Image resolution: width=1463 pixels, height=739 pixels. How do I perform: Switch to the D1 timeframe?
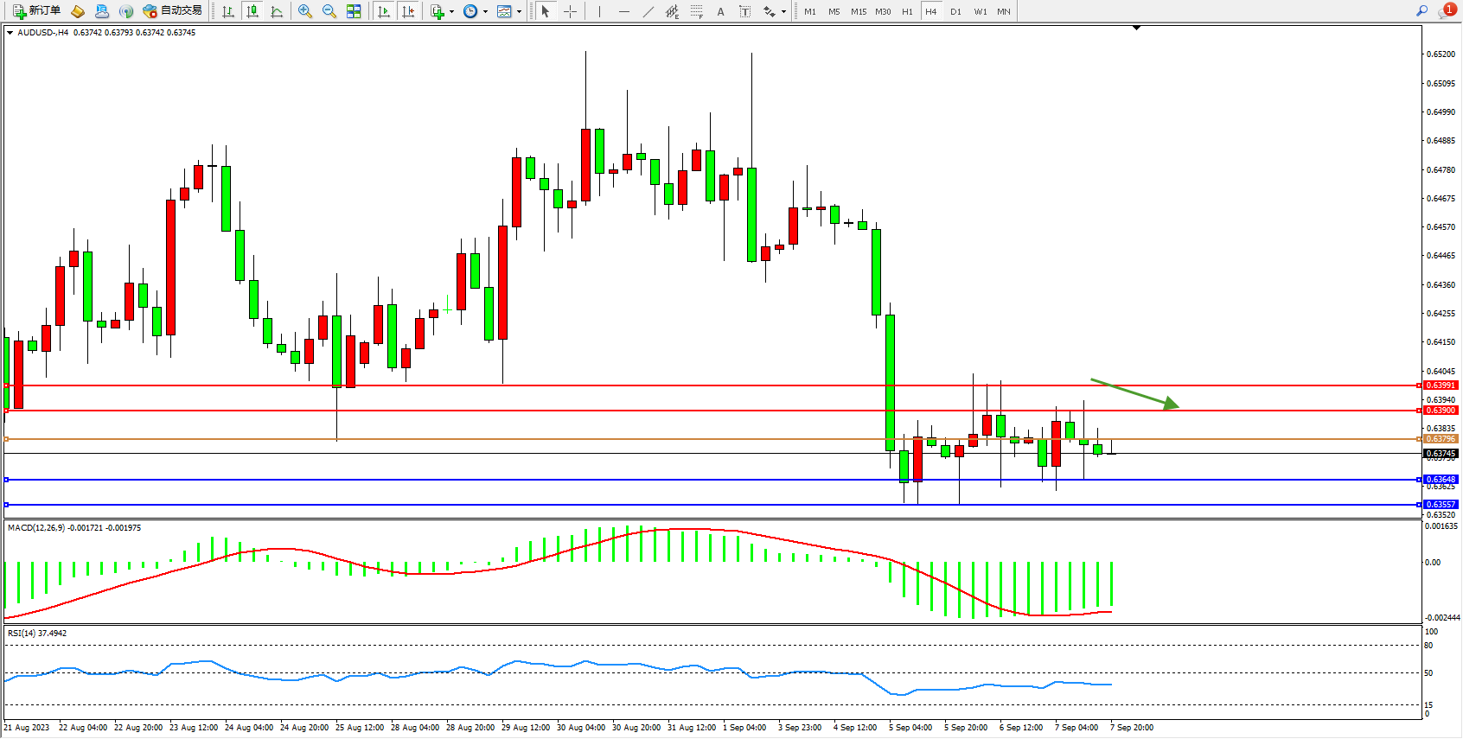point(955,11)
